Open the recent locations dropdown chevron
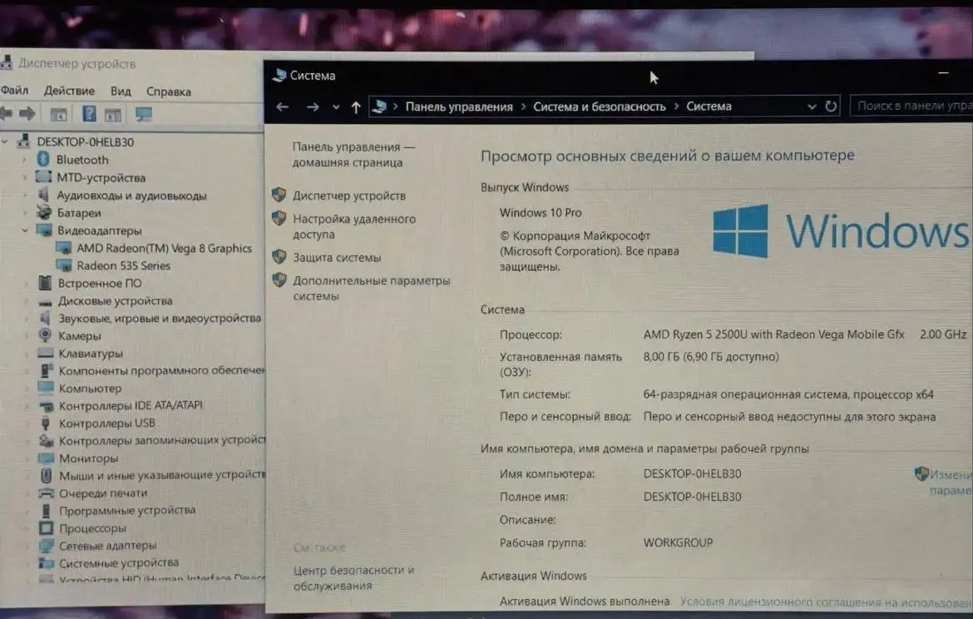Screen dimensions: 973x619 [x=336, y=107]
